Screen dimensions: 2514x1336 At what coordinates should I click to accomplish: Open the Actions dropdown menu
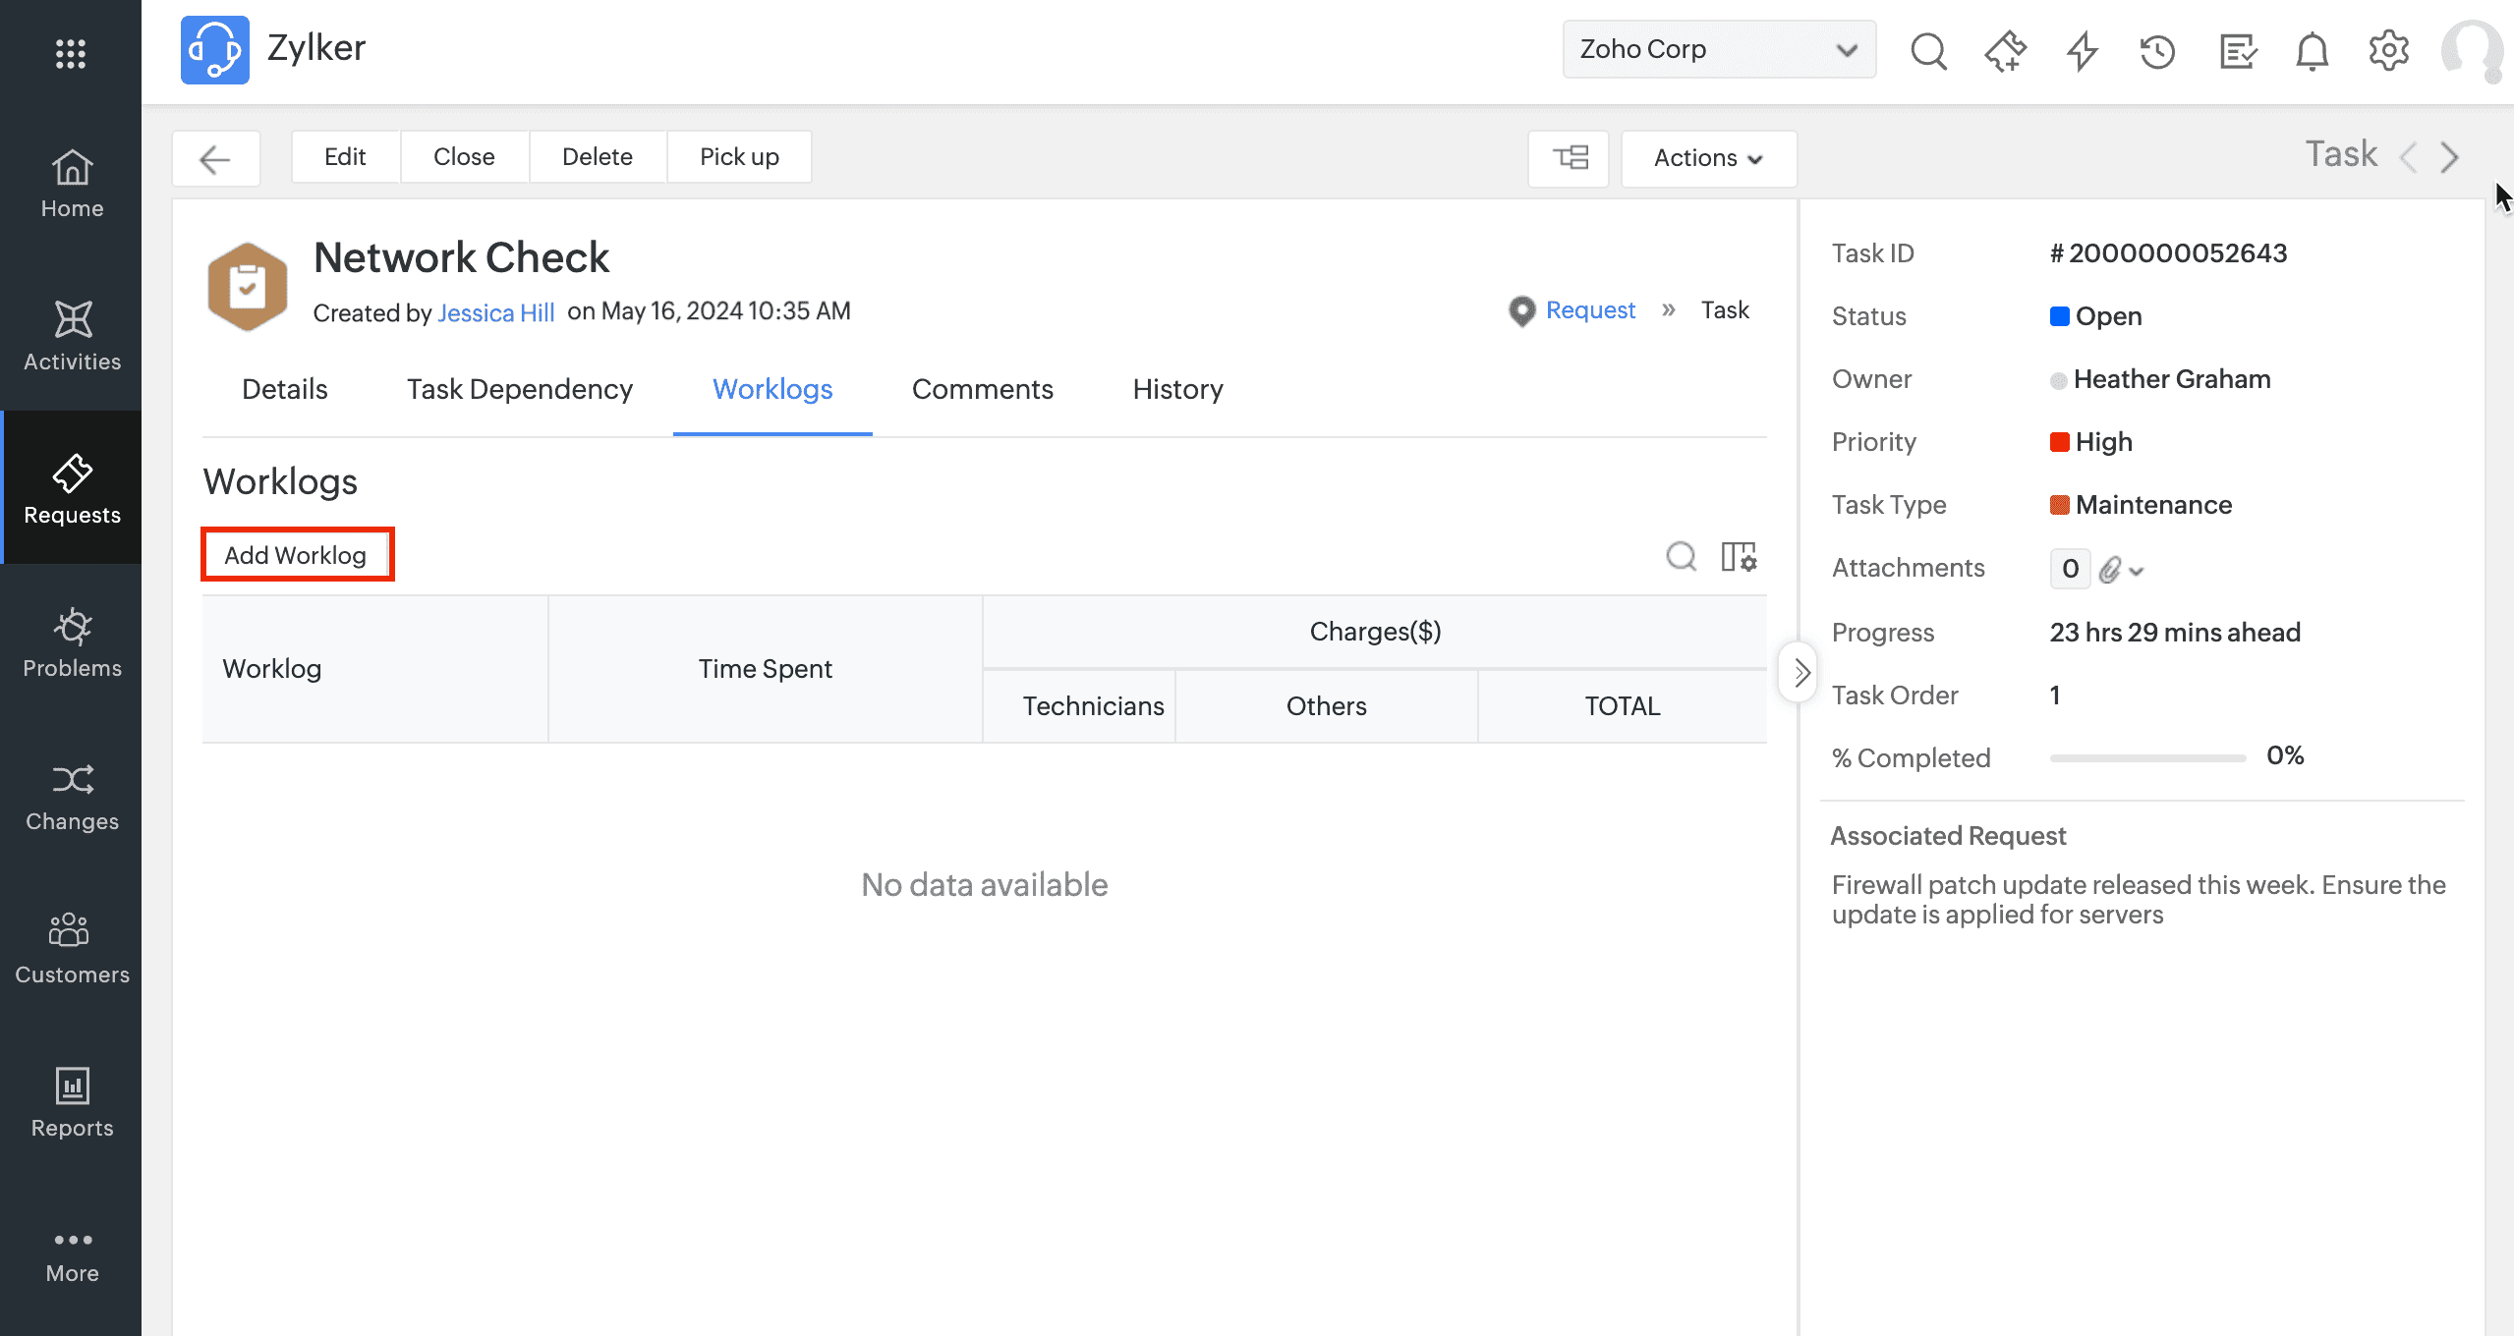coord(1708,158)
